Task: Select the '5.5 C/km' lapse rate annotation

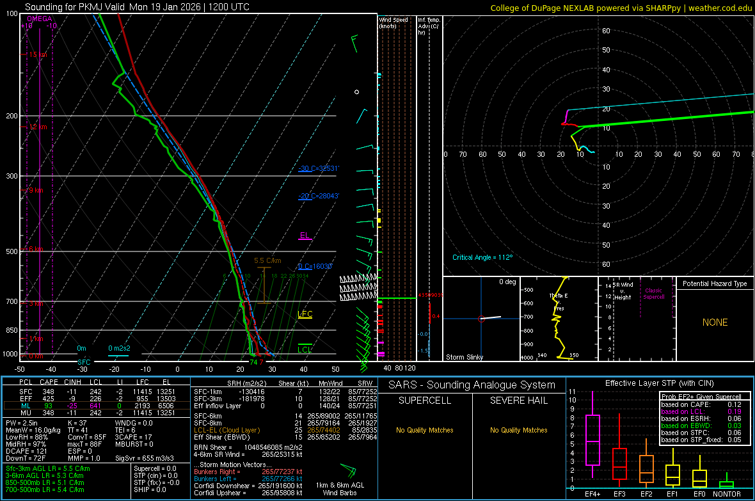Action: pos(267,260)
